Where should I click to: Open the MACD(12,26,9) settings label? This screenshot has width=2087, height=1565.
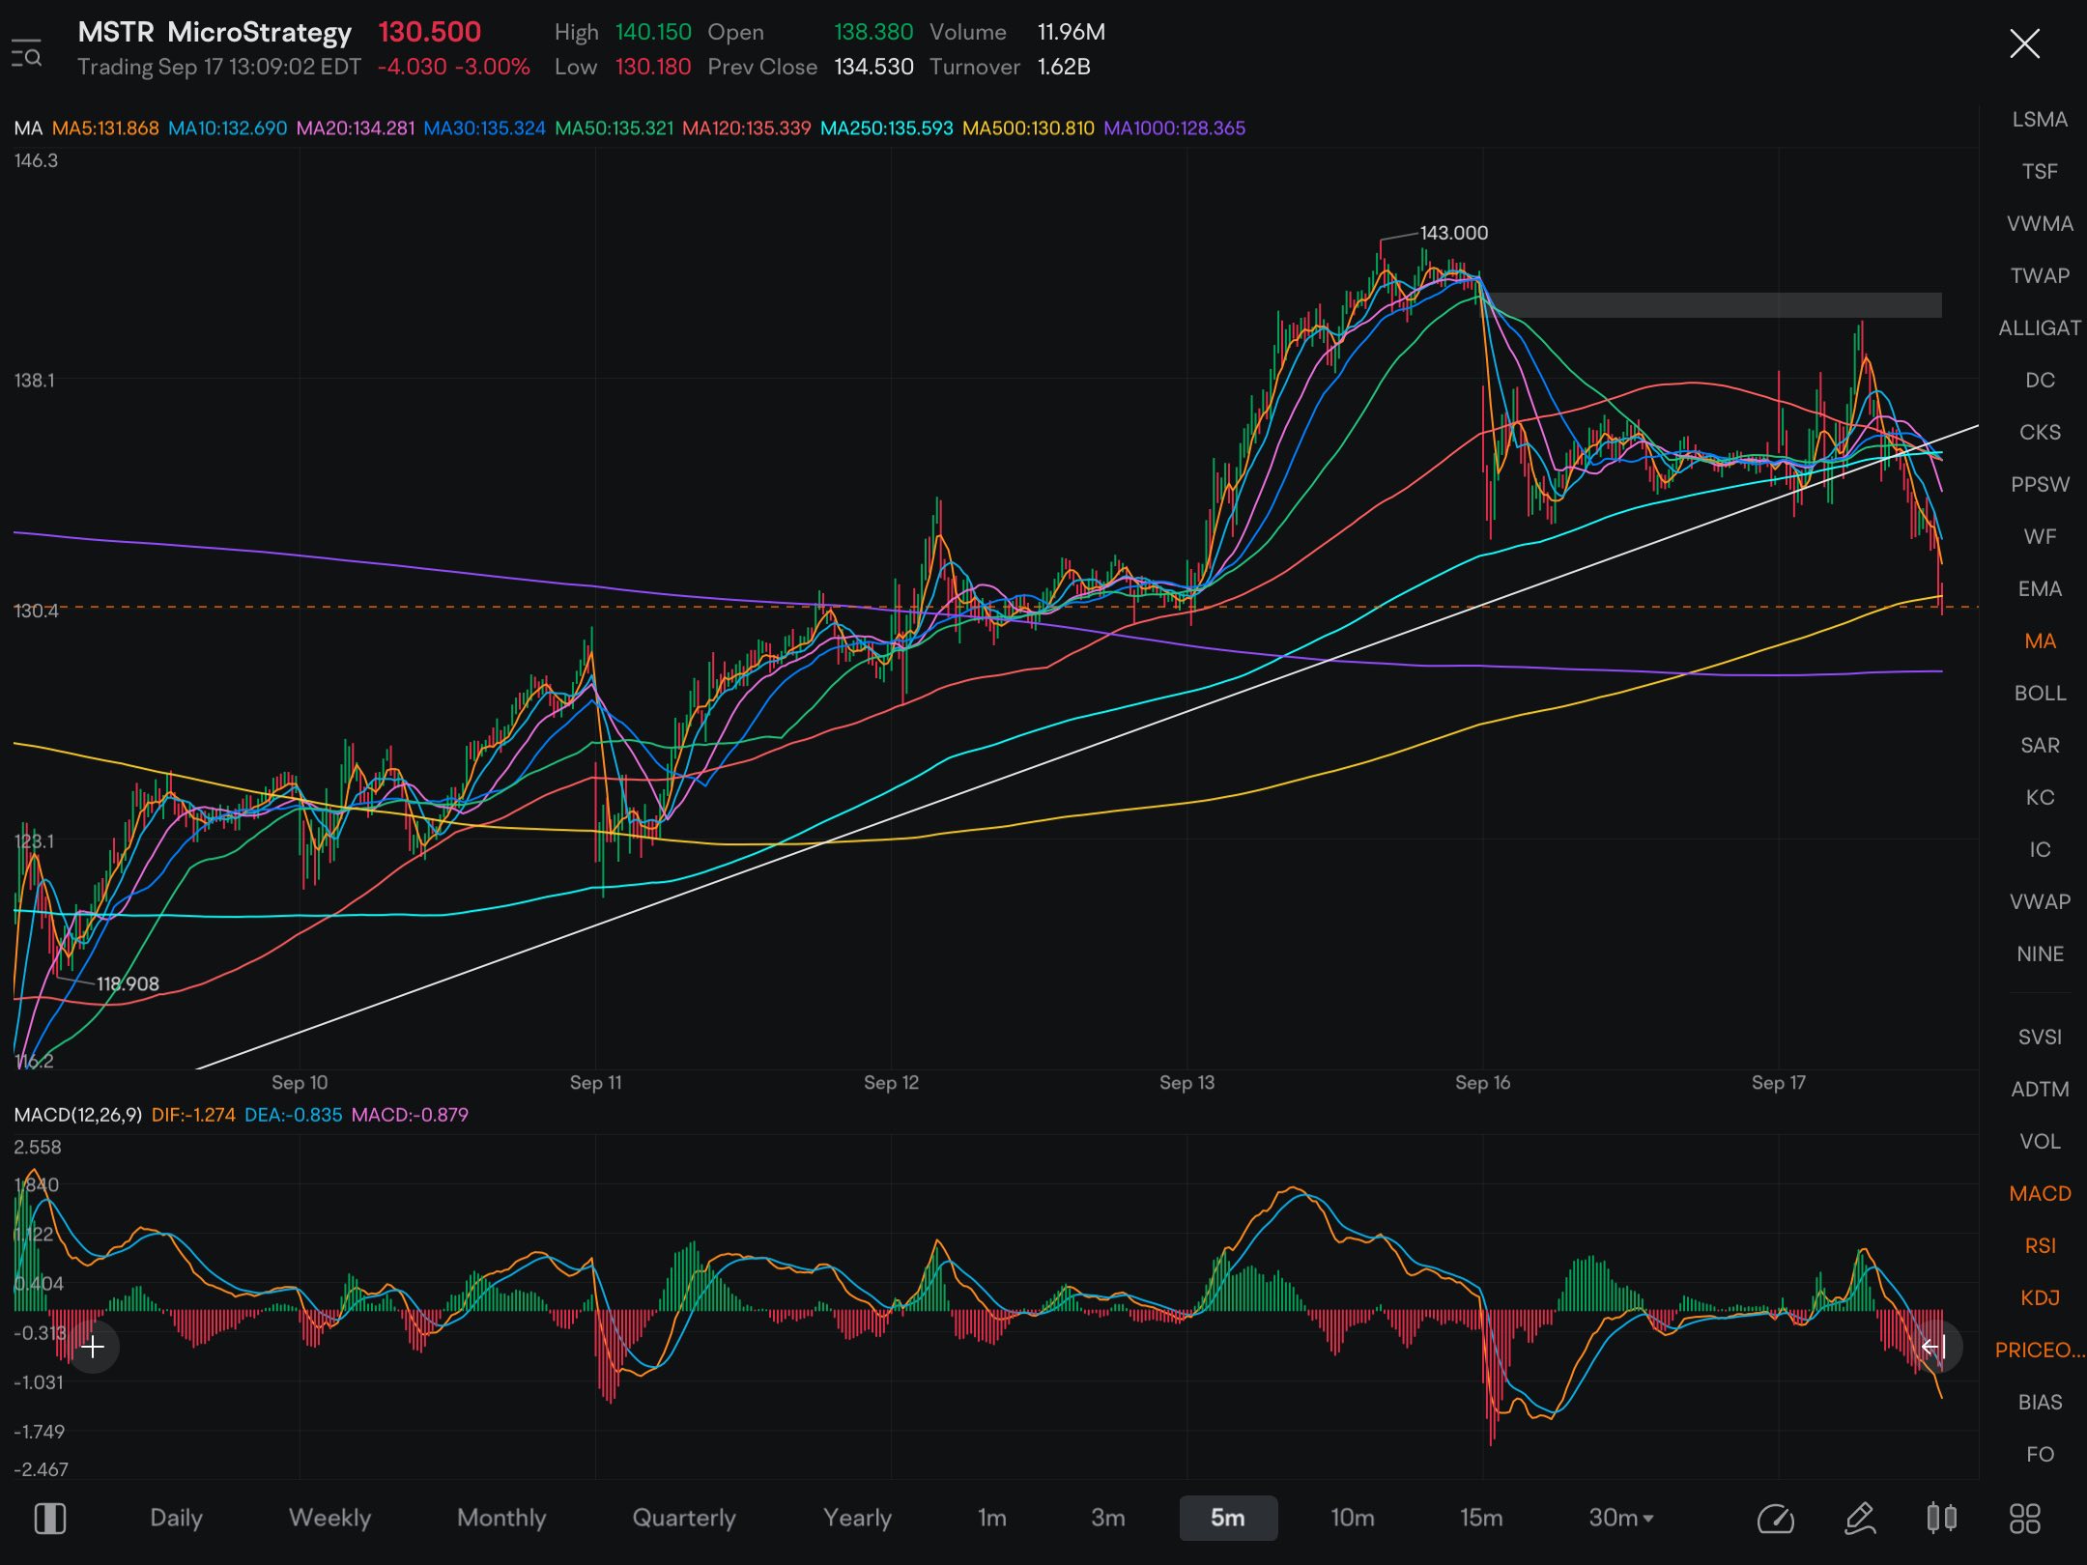pos(78,1115)
